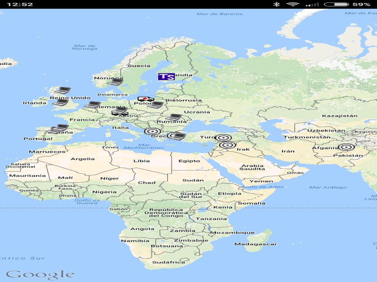The height and width of the screenshot is (282, 377).
Task: Tap the Yemen country label
Action: coord(261,181)
